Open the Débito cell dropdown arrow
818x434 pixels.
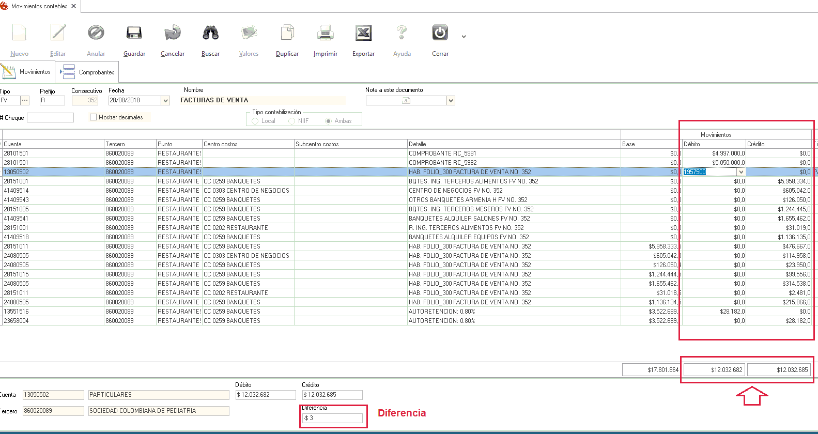741,172
